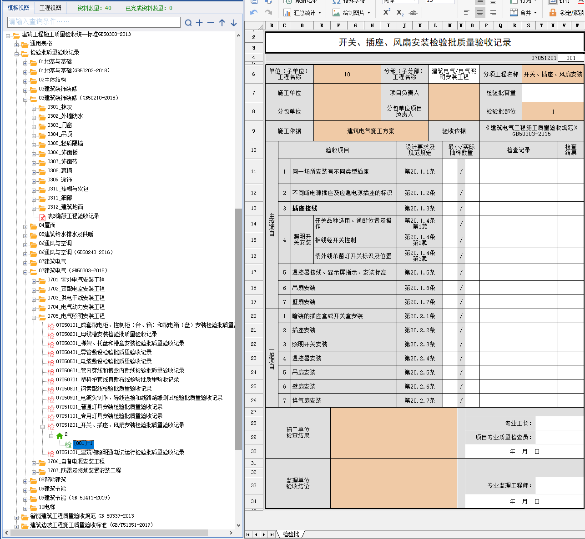Screen dimensions: 585x539
Task: Go to next sheet with navigation arrow
Action: point(264,534)
